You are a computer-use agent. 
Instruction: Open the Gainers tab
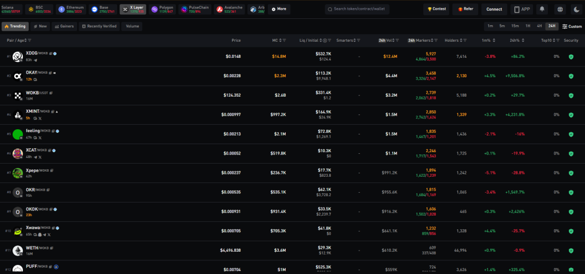[64, 26]
